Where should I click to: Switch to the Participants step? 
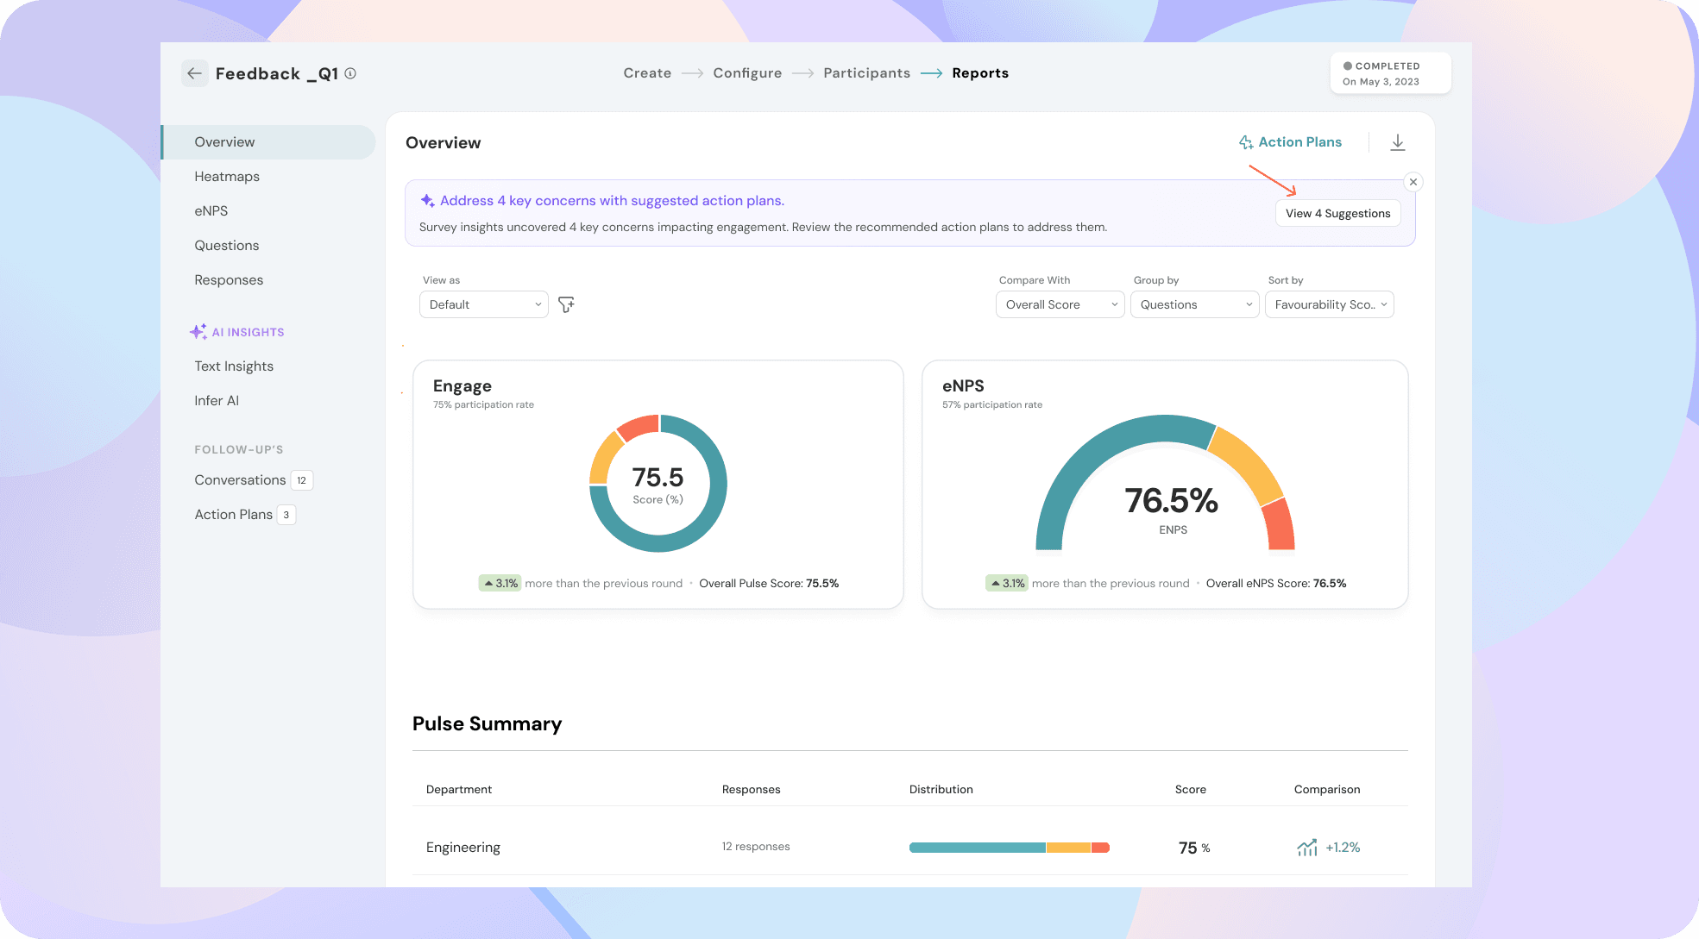[866, 73]
